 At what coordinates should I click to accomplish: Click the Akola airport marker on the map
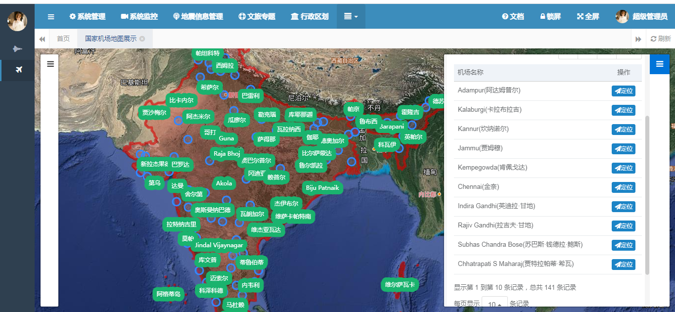[224, 183]
